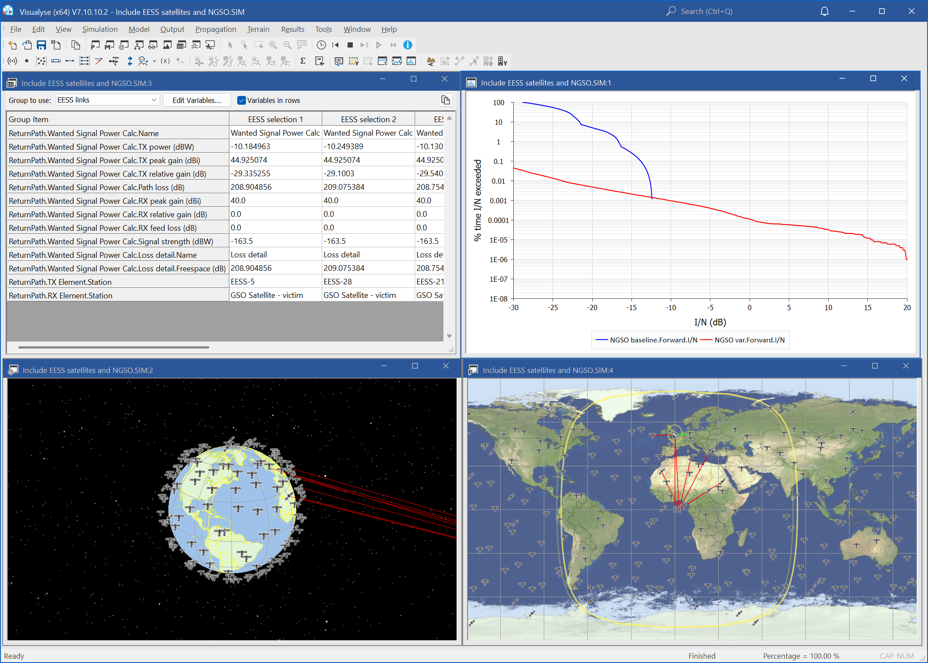Open the Help menu
Image resolution: width=928 pixels, height=663 pixels.
(389, 29)
